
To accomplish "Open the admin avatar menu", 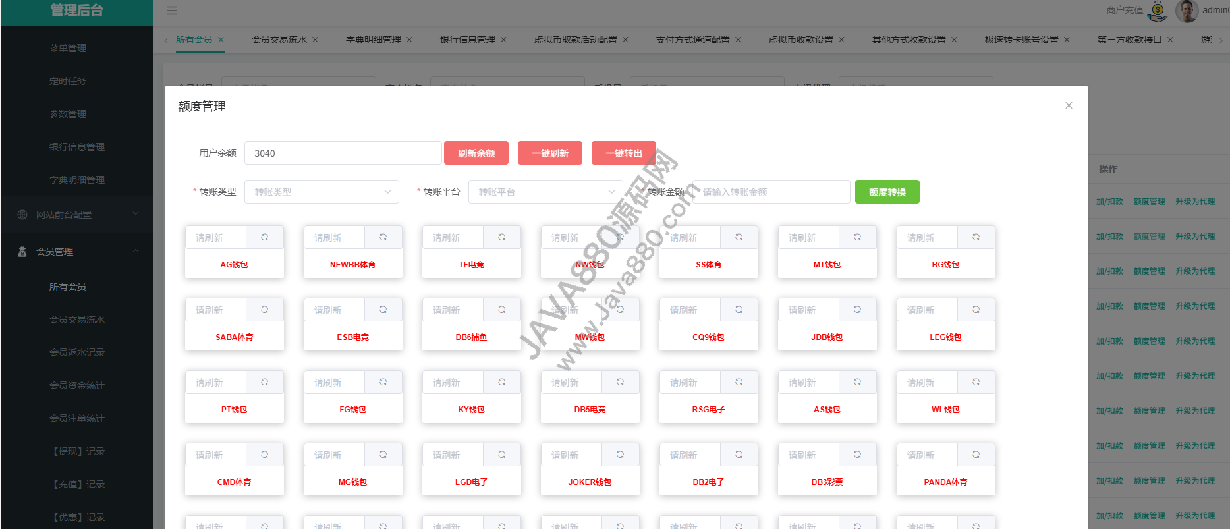I will coord(1187,11).
